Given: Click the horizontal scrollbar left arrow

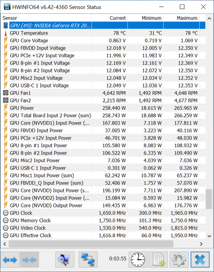Looking at the screenshot, I should click(x=5, y=244).
